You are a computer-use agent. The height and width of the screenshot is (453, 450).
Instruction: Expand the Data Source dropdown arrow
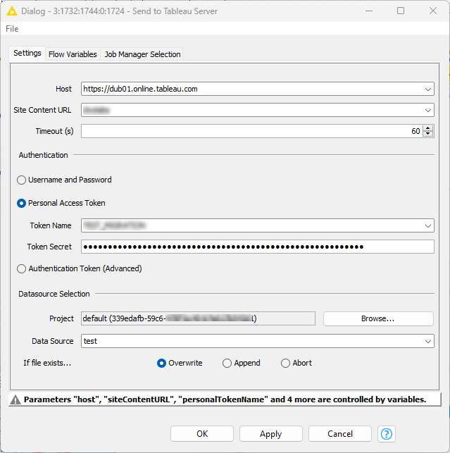[428, 342]
